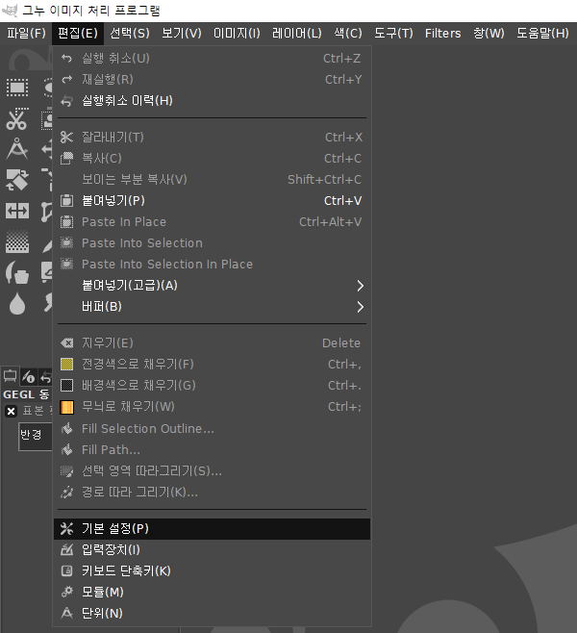Toggle the sample average checkbox
The height and width of the screenshot is (633, 577).
(x=11, y=412)
